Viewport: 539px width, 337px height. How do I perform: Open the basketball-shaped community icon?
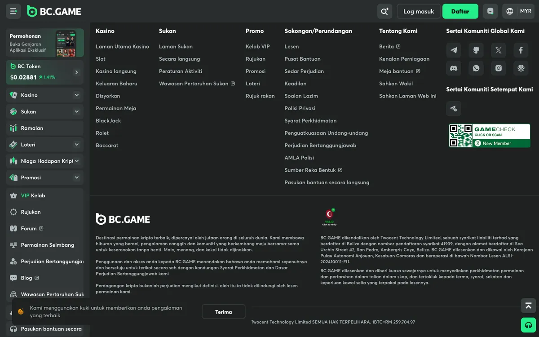coord(521,68)
